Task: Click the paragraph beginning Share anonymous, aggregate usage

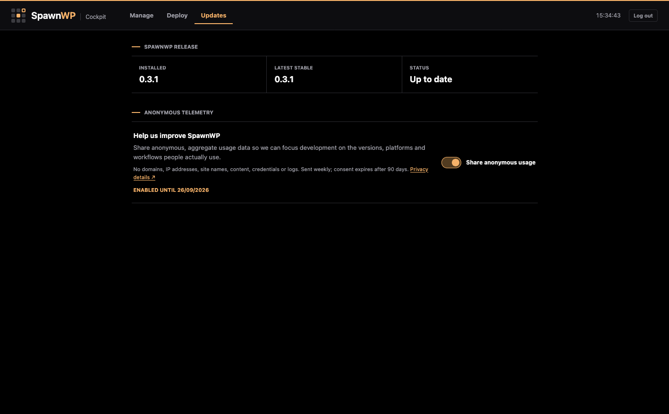Action: coord(279,152)
